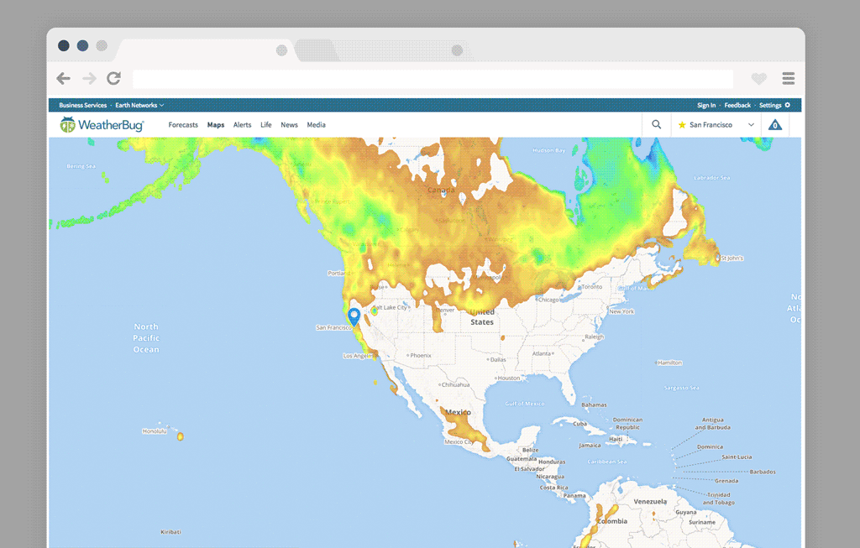Image resolution: width=860 pixels, height=548 pixels.
Task: Open the Alerts menu
Action: 242,125
